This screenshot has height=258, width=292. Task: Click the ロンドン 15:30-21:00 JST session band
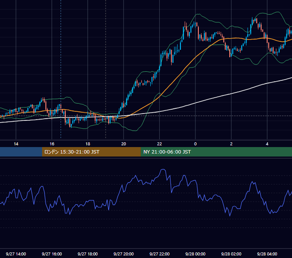(91, 152)
